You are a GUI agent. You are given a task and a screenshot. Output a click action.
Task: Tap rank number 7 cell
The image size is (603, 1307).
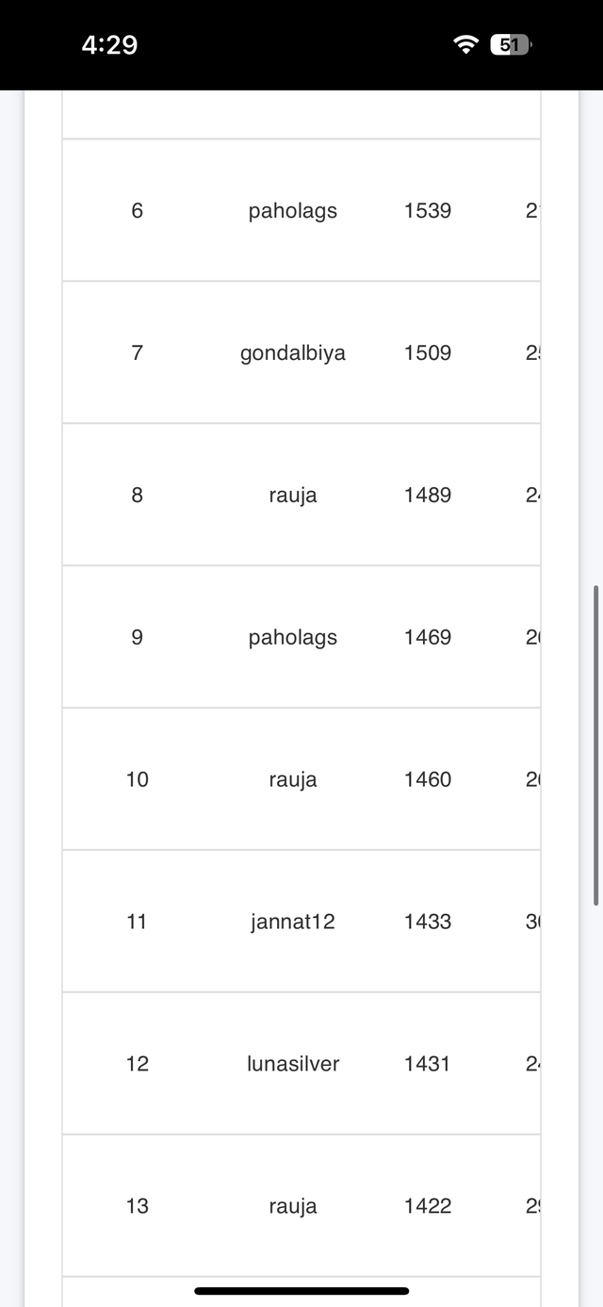(138, 353)
